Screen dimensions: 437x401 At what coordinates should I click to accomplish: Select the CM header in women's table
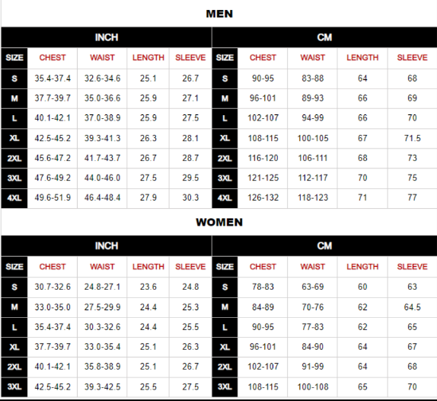(324, 245)
